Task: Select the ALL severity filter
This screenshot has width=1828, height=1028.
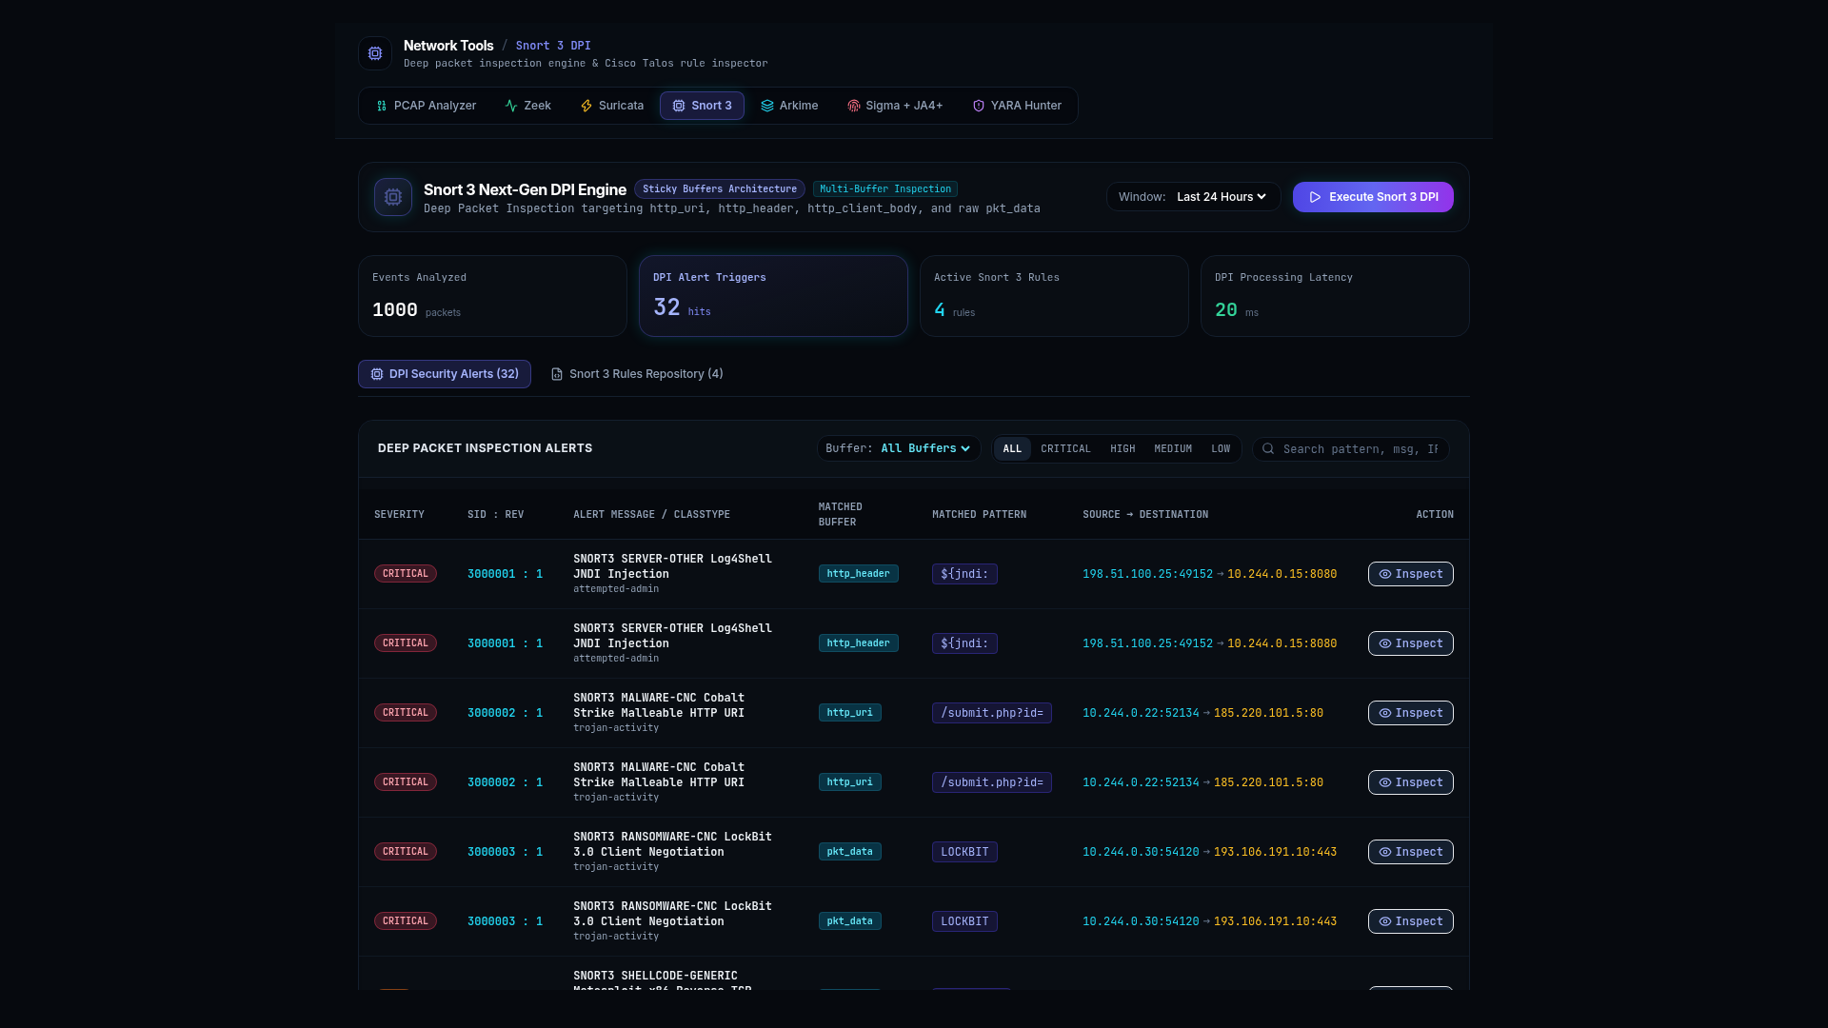Action: 1012,448
